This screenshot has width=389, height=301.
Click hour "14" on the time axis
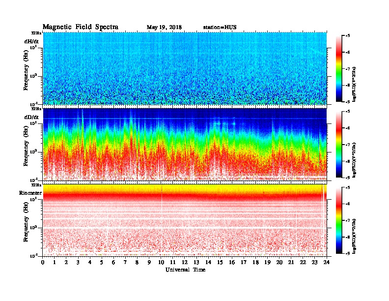coord(208,262)
